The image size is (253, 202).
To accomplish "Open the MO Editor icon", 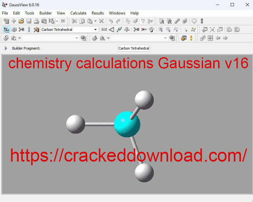I will point(202,21).
